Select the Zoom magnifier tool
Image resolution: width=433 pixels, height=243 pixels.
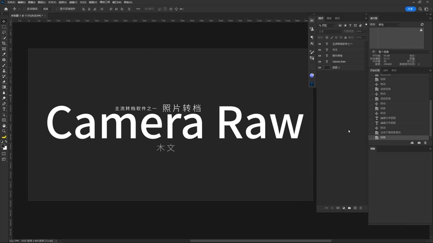click(4, 131)
